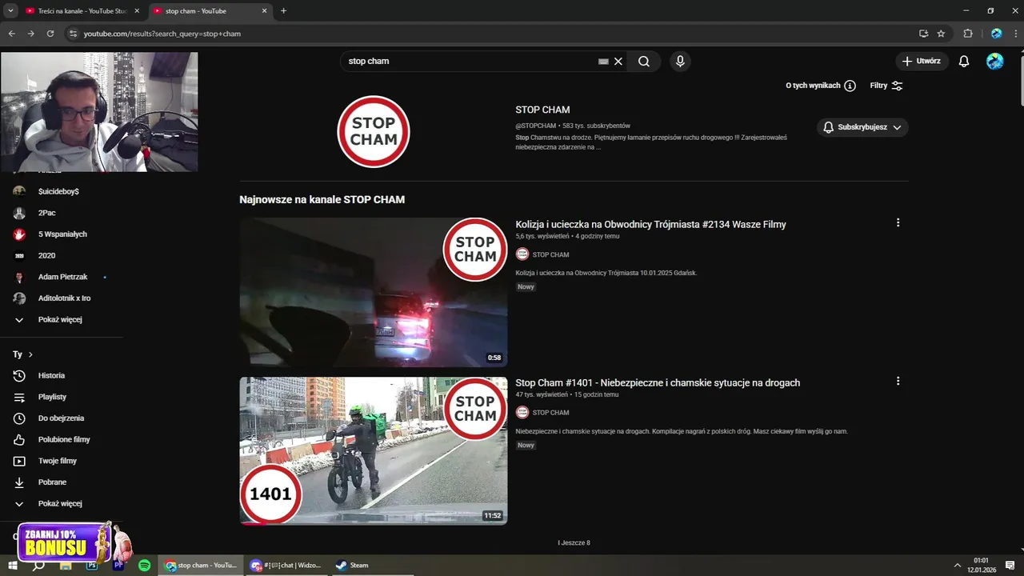Click the magnifier search button
The height and width of the screenshot is (576, 1024).
click(644, 62)
